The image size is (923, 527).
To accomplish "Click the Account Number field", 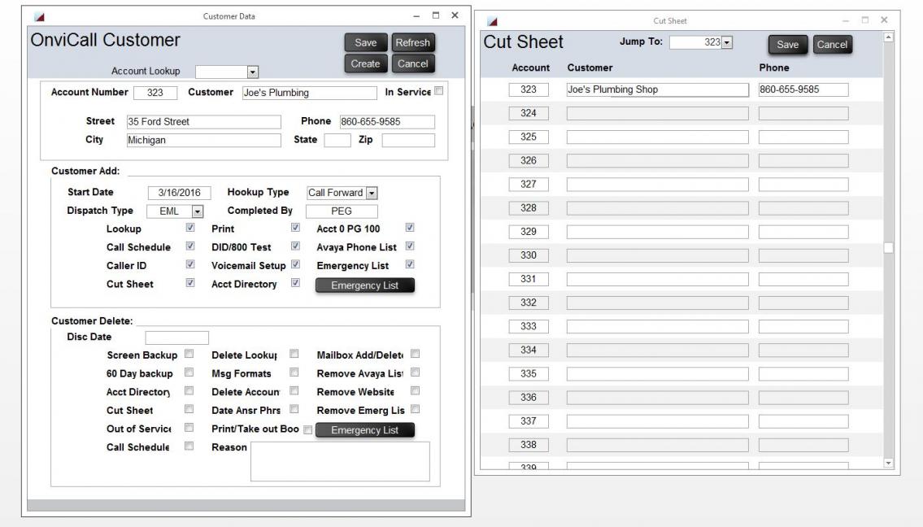I will pyautogui.click(x=155, y=93).
